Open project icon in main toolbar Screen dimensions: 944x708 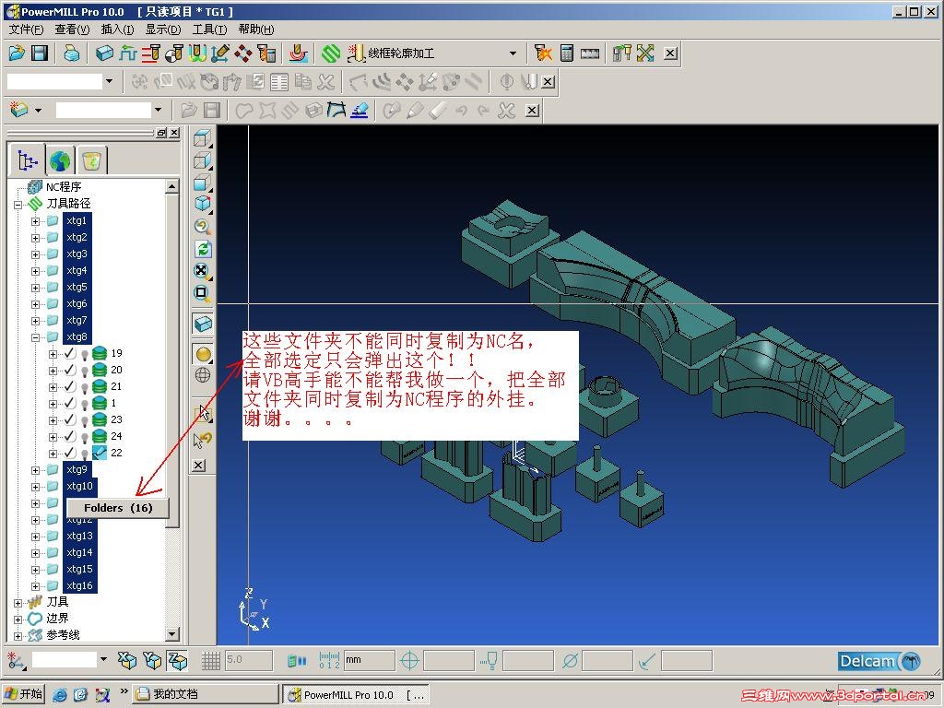click(17, 53)
